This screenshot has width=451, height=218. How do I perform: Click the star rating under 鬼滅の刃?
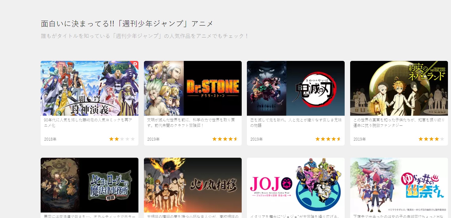coord(328,139)
